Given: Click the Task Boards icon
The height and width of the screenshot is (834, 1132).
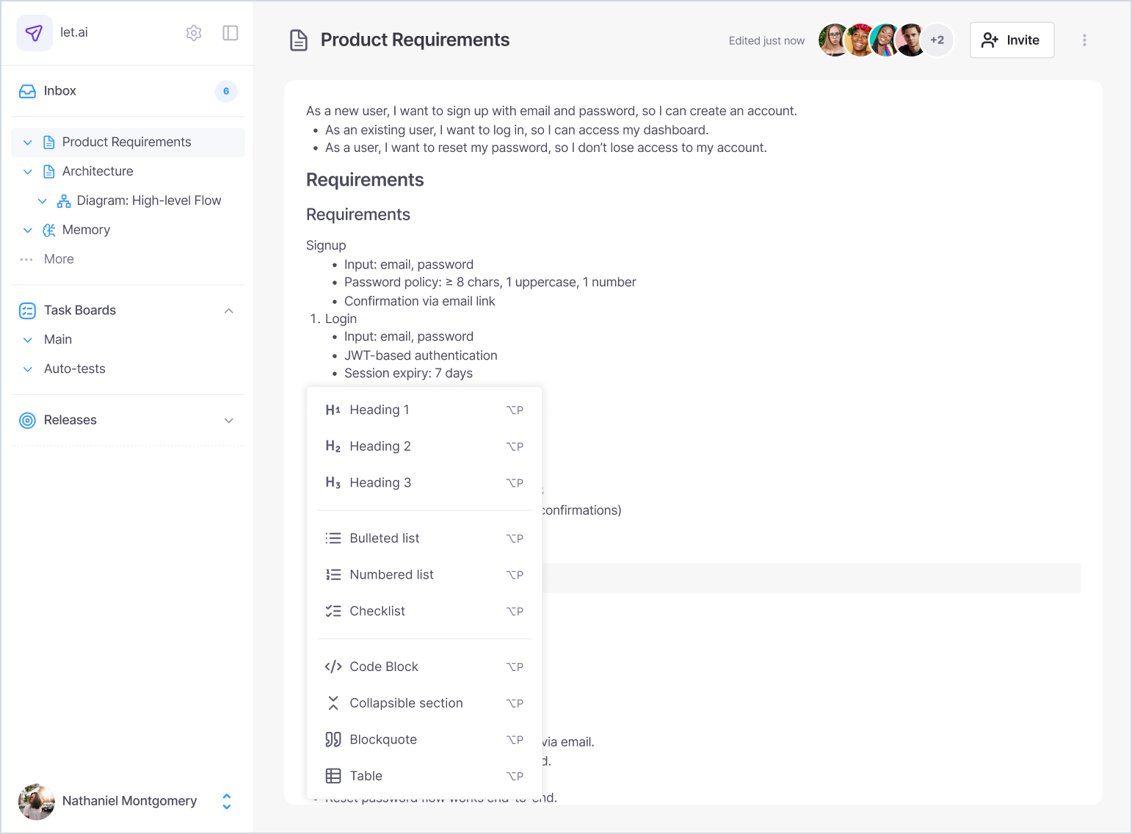Looking at the screenshot, I should (27, 311).
